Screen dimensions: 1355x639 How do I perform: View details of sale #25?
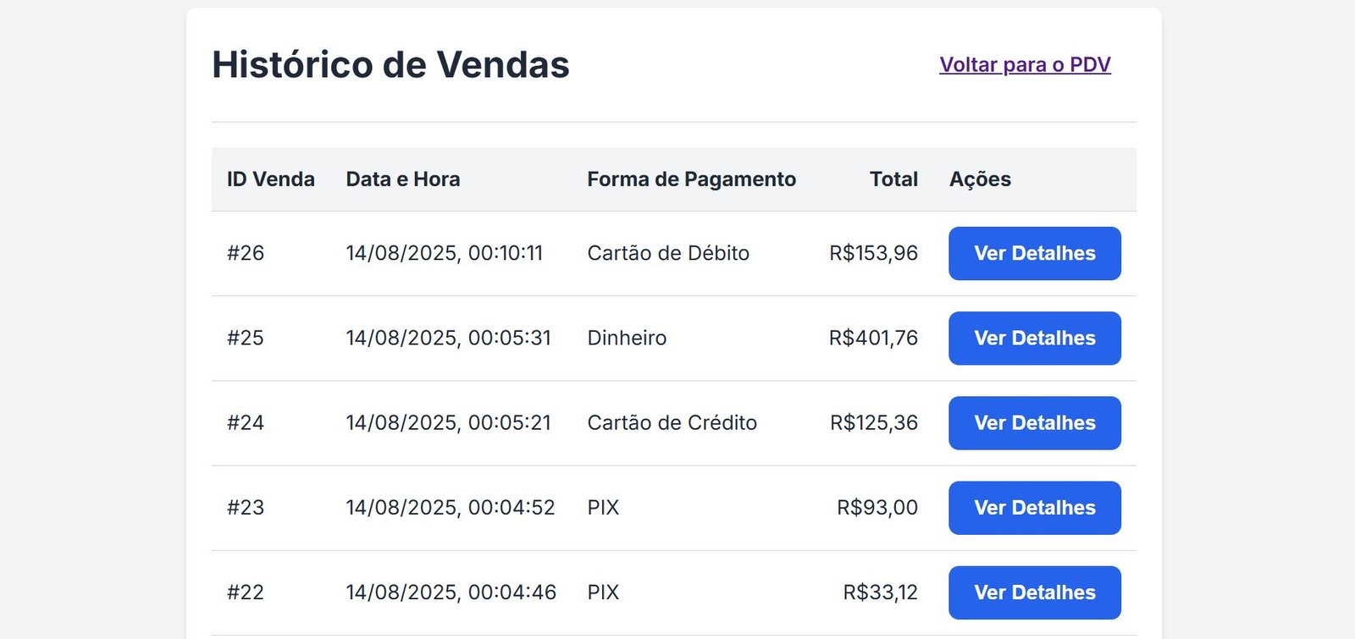click(x=1034, y=338)
